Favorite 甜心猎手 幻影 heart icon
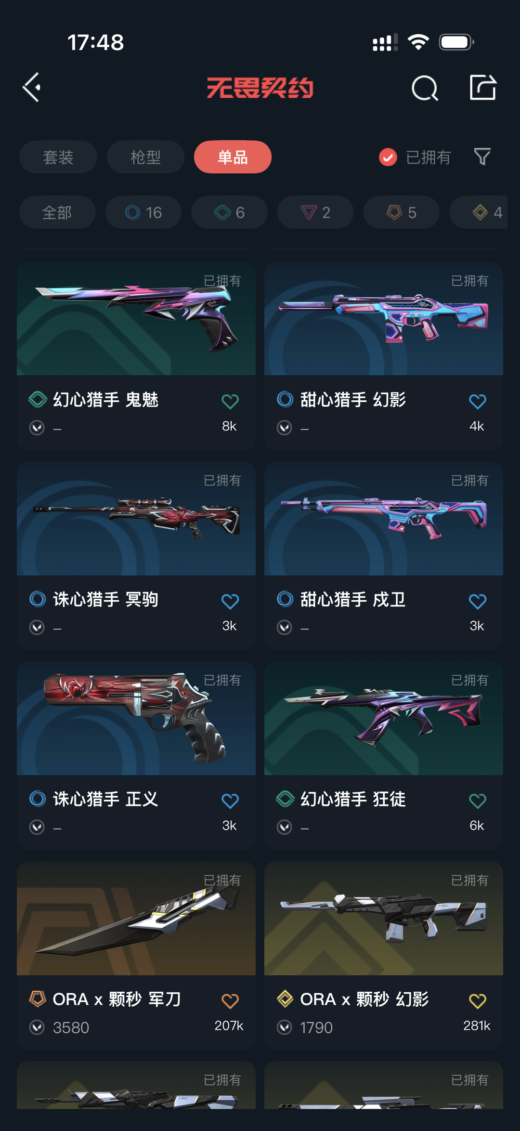This screenshot has height=1131, width=520. [478, 401]
